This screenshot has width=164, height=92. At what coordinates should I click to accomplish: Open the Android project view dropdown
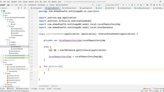coord(5,8)
